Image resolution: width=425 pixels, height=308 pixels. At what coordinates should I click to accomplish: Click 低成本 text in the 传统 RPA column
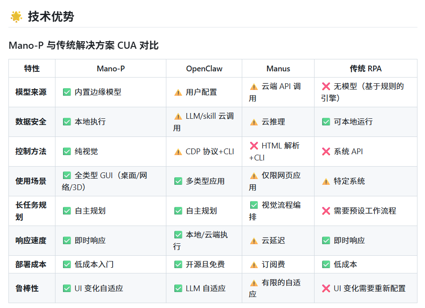coord(345,264)
